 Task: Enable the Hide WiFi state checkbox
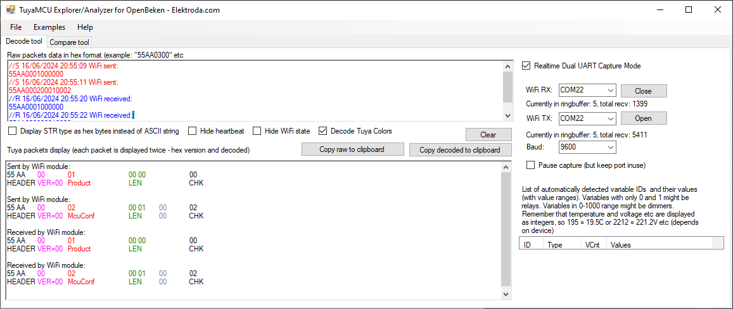tap(257, 131)
